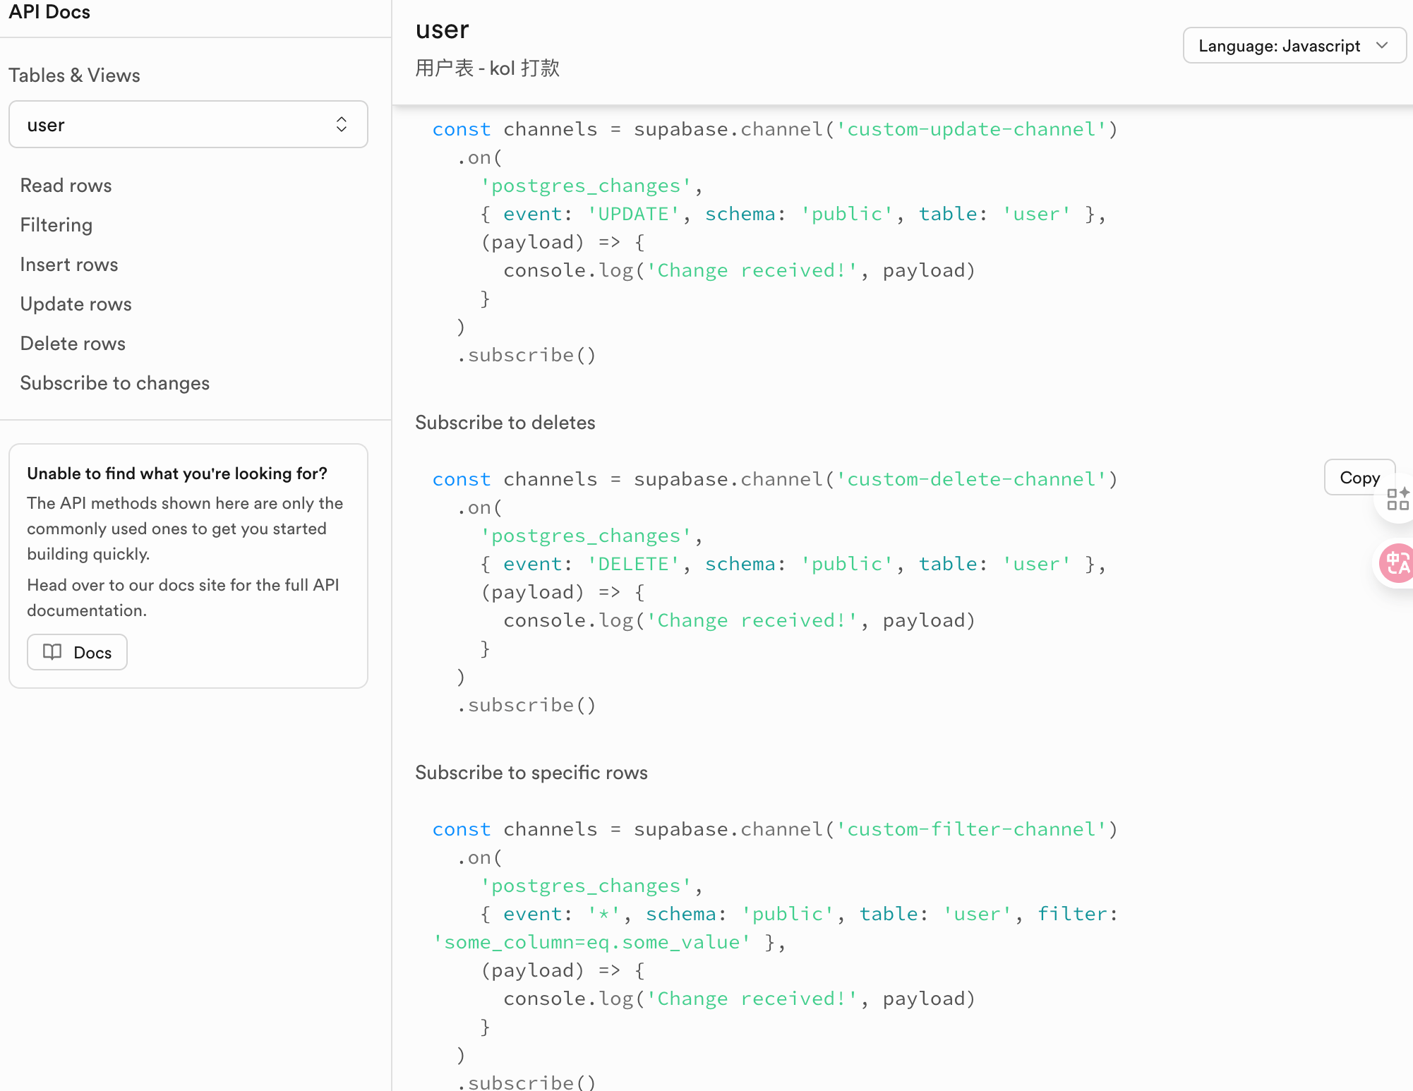Select the Filtering sidebar item
Viewport: 1413px width, 1091px height.
coord(56,225)
